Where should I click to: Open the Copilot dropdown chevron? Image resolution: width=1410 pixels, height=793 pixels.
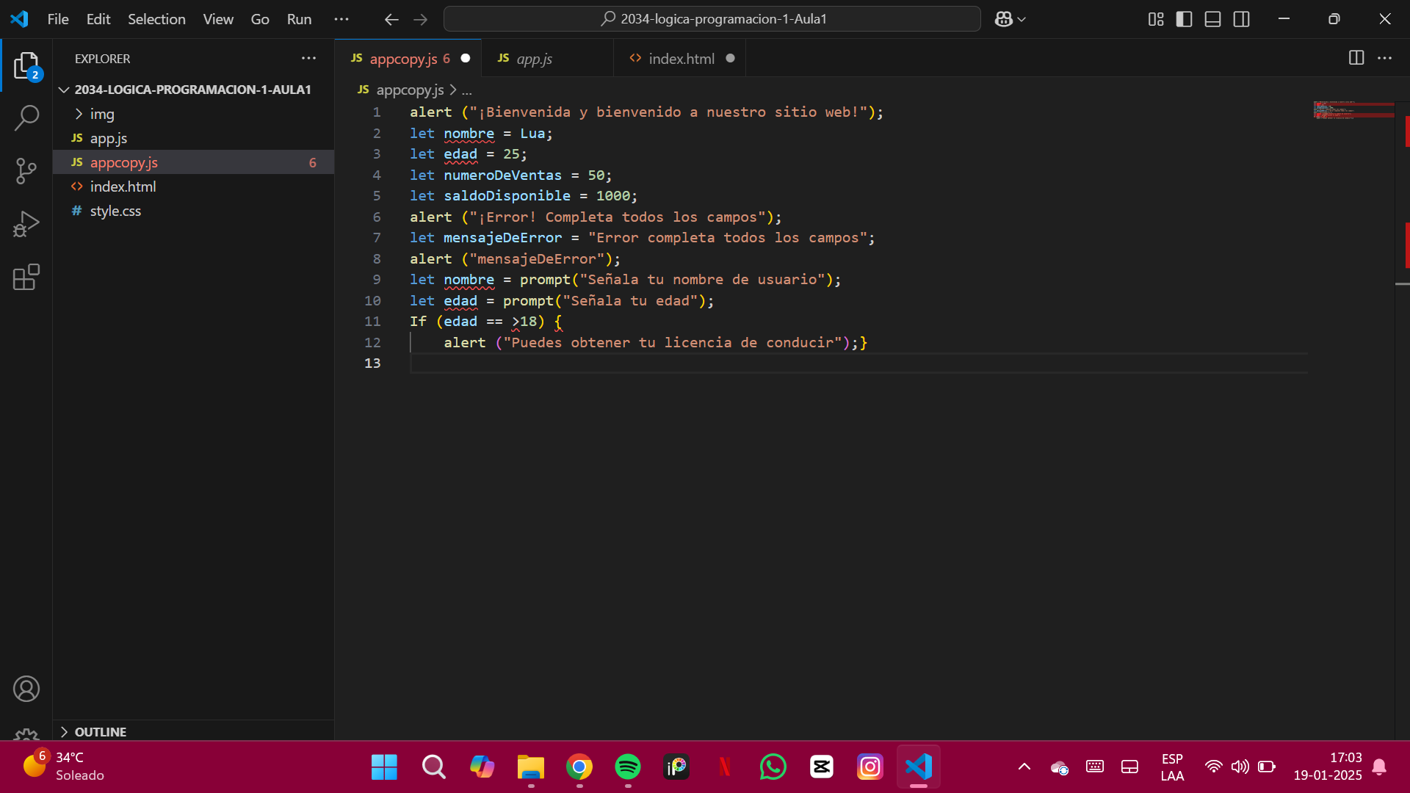click(x=1022, y=19)
